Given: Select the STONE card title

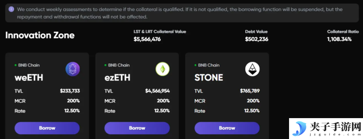Looking at the screenshot, I should point(209,78).
